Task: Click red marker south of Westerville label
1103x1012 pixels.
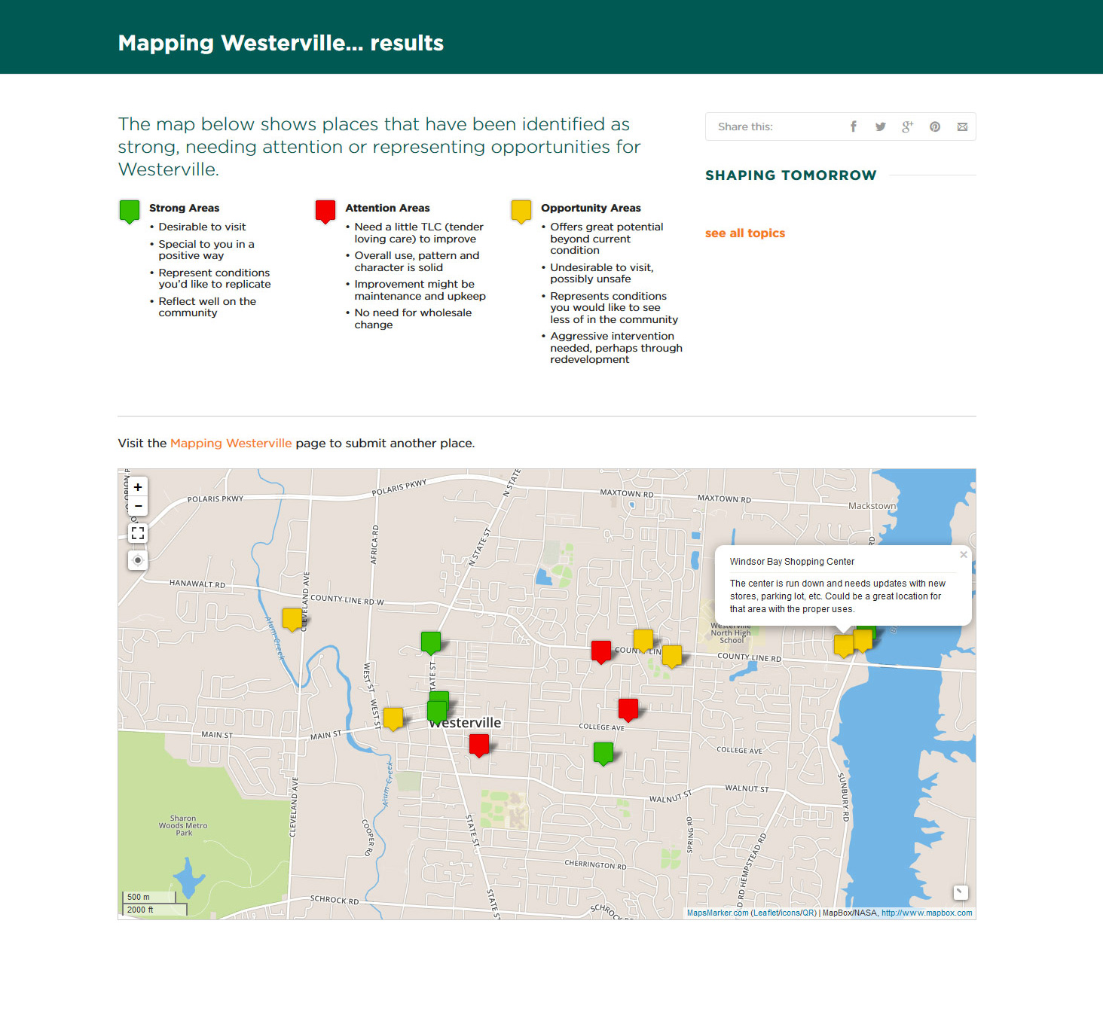Action: (x=478, y=745)
